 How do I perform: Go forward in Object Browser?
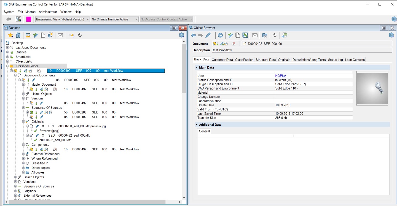200,35
